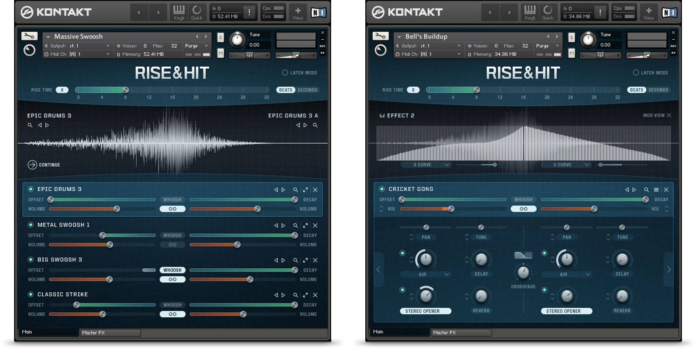696x349 pixels.
Task: Select Seconds unit in Bell's Buildup window
Action: (658, 90)
